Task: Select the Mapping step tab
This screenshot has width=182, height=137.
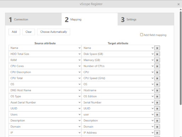Action: (x=90, y=19)
